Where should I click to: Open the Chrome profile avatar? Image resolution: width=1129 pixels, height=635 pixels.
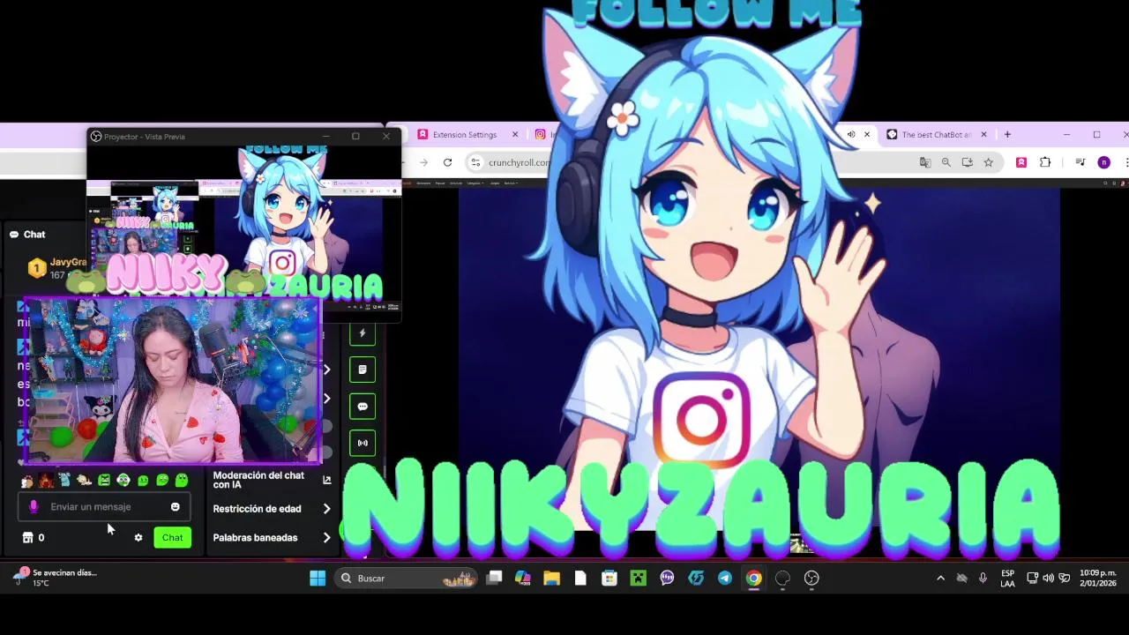(x=1103, y=162)
